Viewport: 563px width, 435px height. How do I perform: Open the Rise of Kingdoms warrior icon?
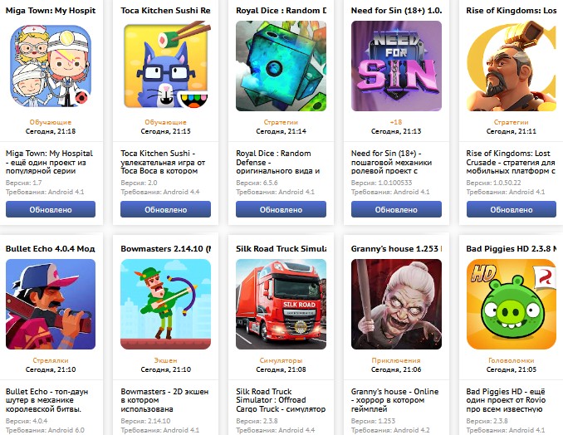[x=512, y=66]
